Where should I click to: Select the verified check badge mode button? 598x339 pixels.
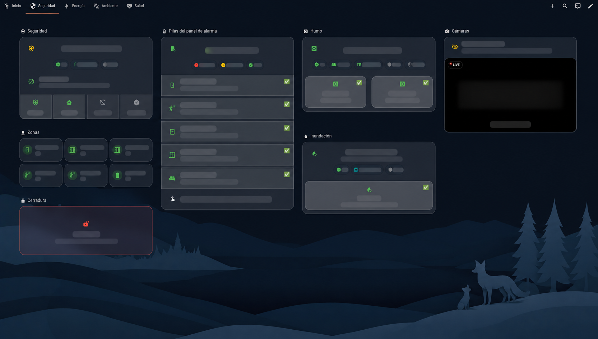click(x=136, y=107)
